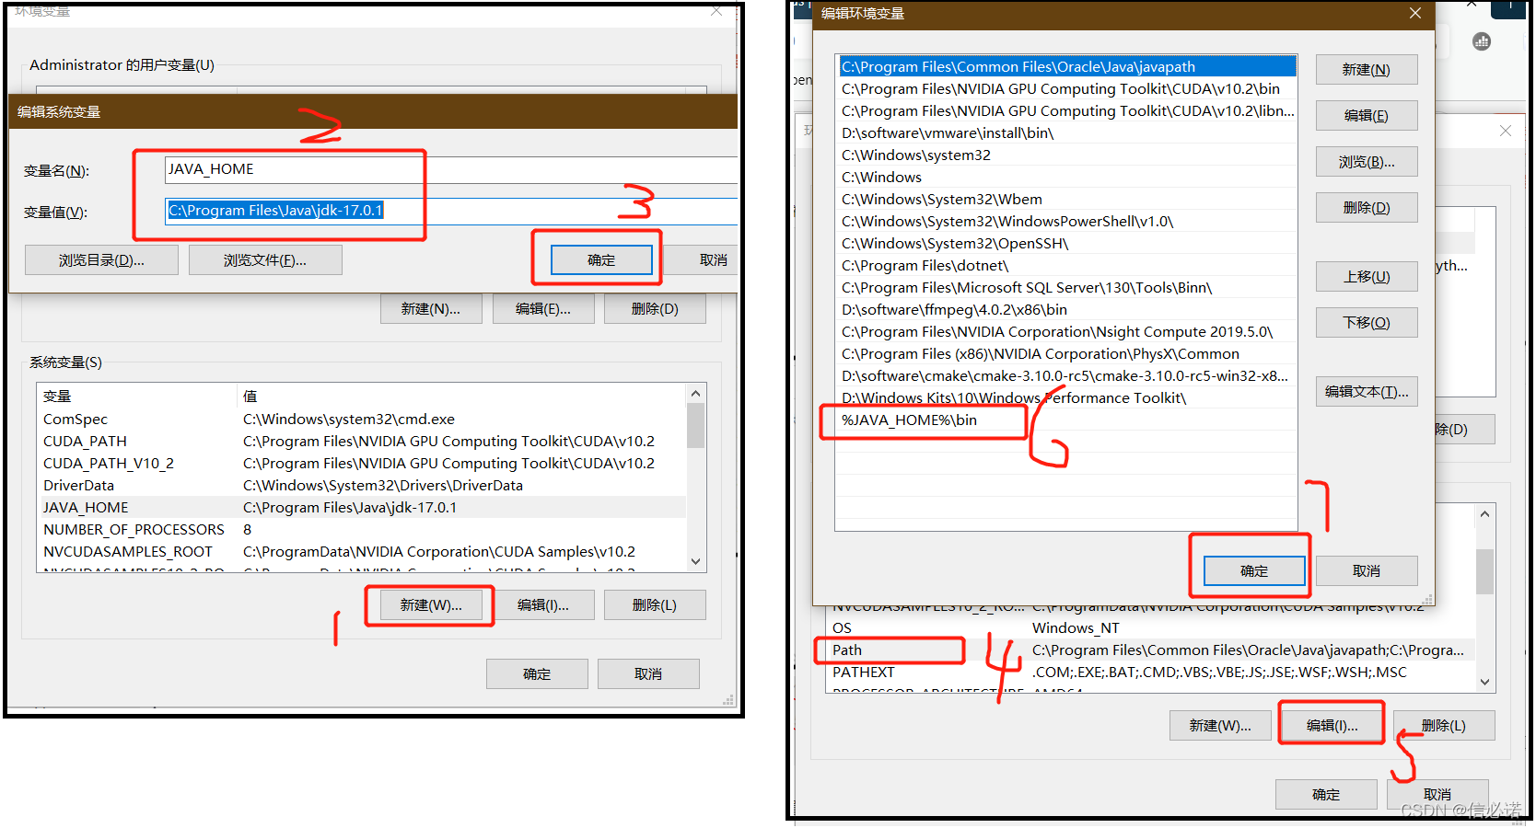The width and height of the screenshot is (1536, 828).
Task: Click 编辑(E)... under user variables
Action: coord(543,309)
